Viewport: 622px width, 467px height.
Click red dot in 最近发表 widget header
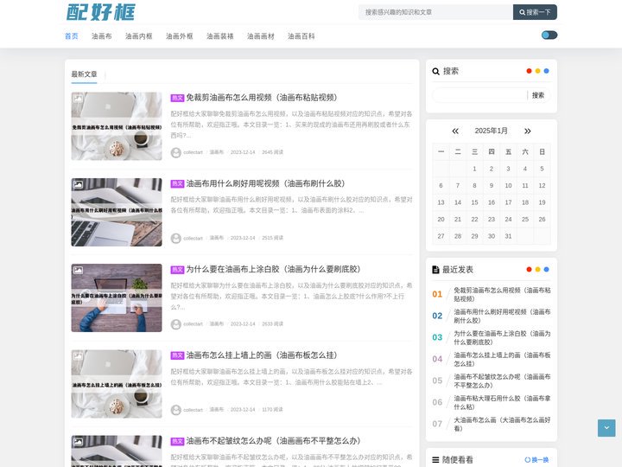click(529, 269)
